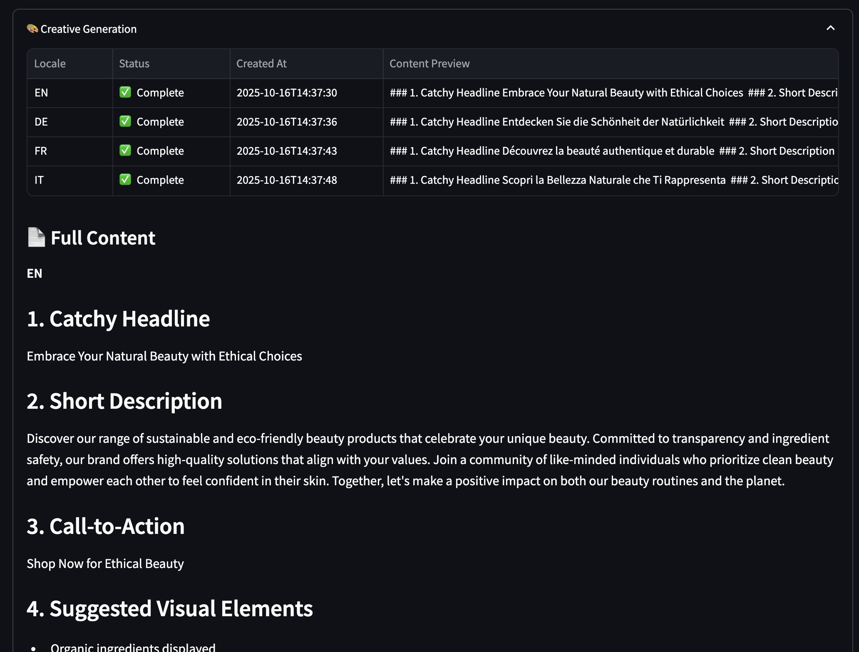Click the Created At column header
Image resolution: width=859 pixels, height=652 pixels.
click(261, 64)
